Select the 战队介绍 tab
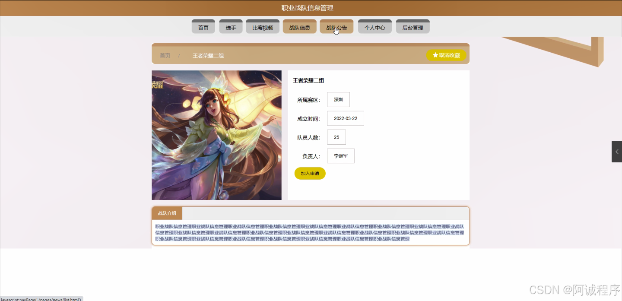The image size is (622, 301). pyautogui.click(x=167, y=213)
